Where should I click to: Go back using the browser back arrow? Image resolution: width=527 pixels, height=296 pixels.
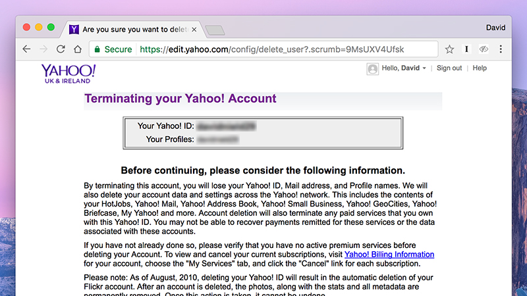[26, 49]
